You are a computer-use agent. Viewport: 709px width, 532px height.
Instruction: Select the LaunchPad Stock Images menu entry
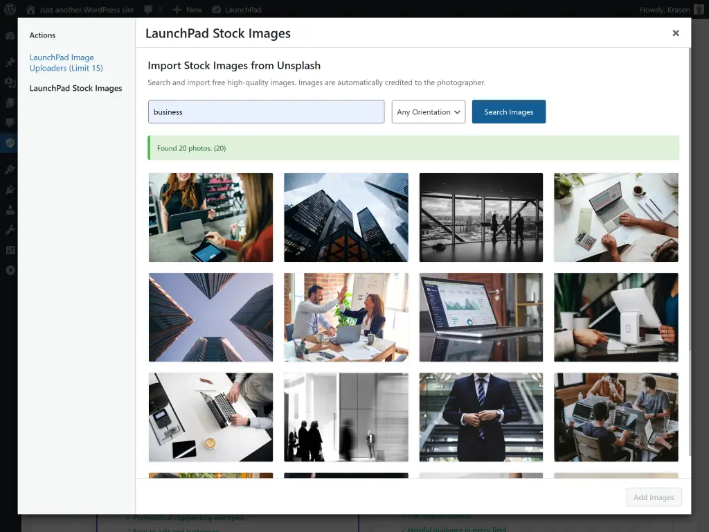pyautogui.click(x=75, y=88)
